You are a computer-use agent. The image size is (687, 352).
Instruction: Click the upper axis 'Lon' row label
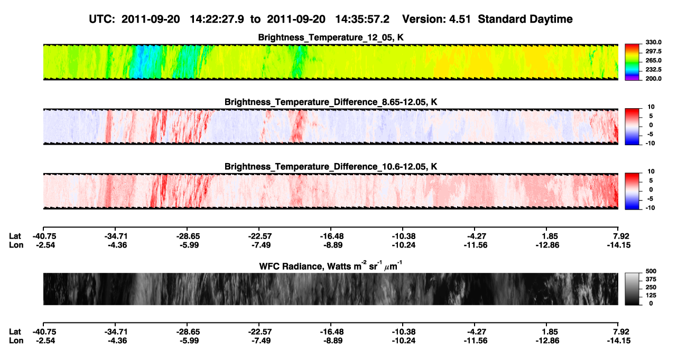click(x=15, y=244)
